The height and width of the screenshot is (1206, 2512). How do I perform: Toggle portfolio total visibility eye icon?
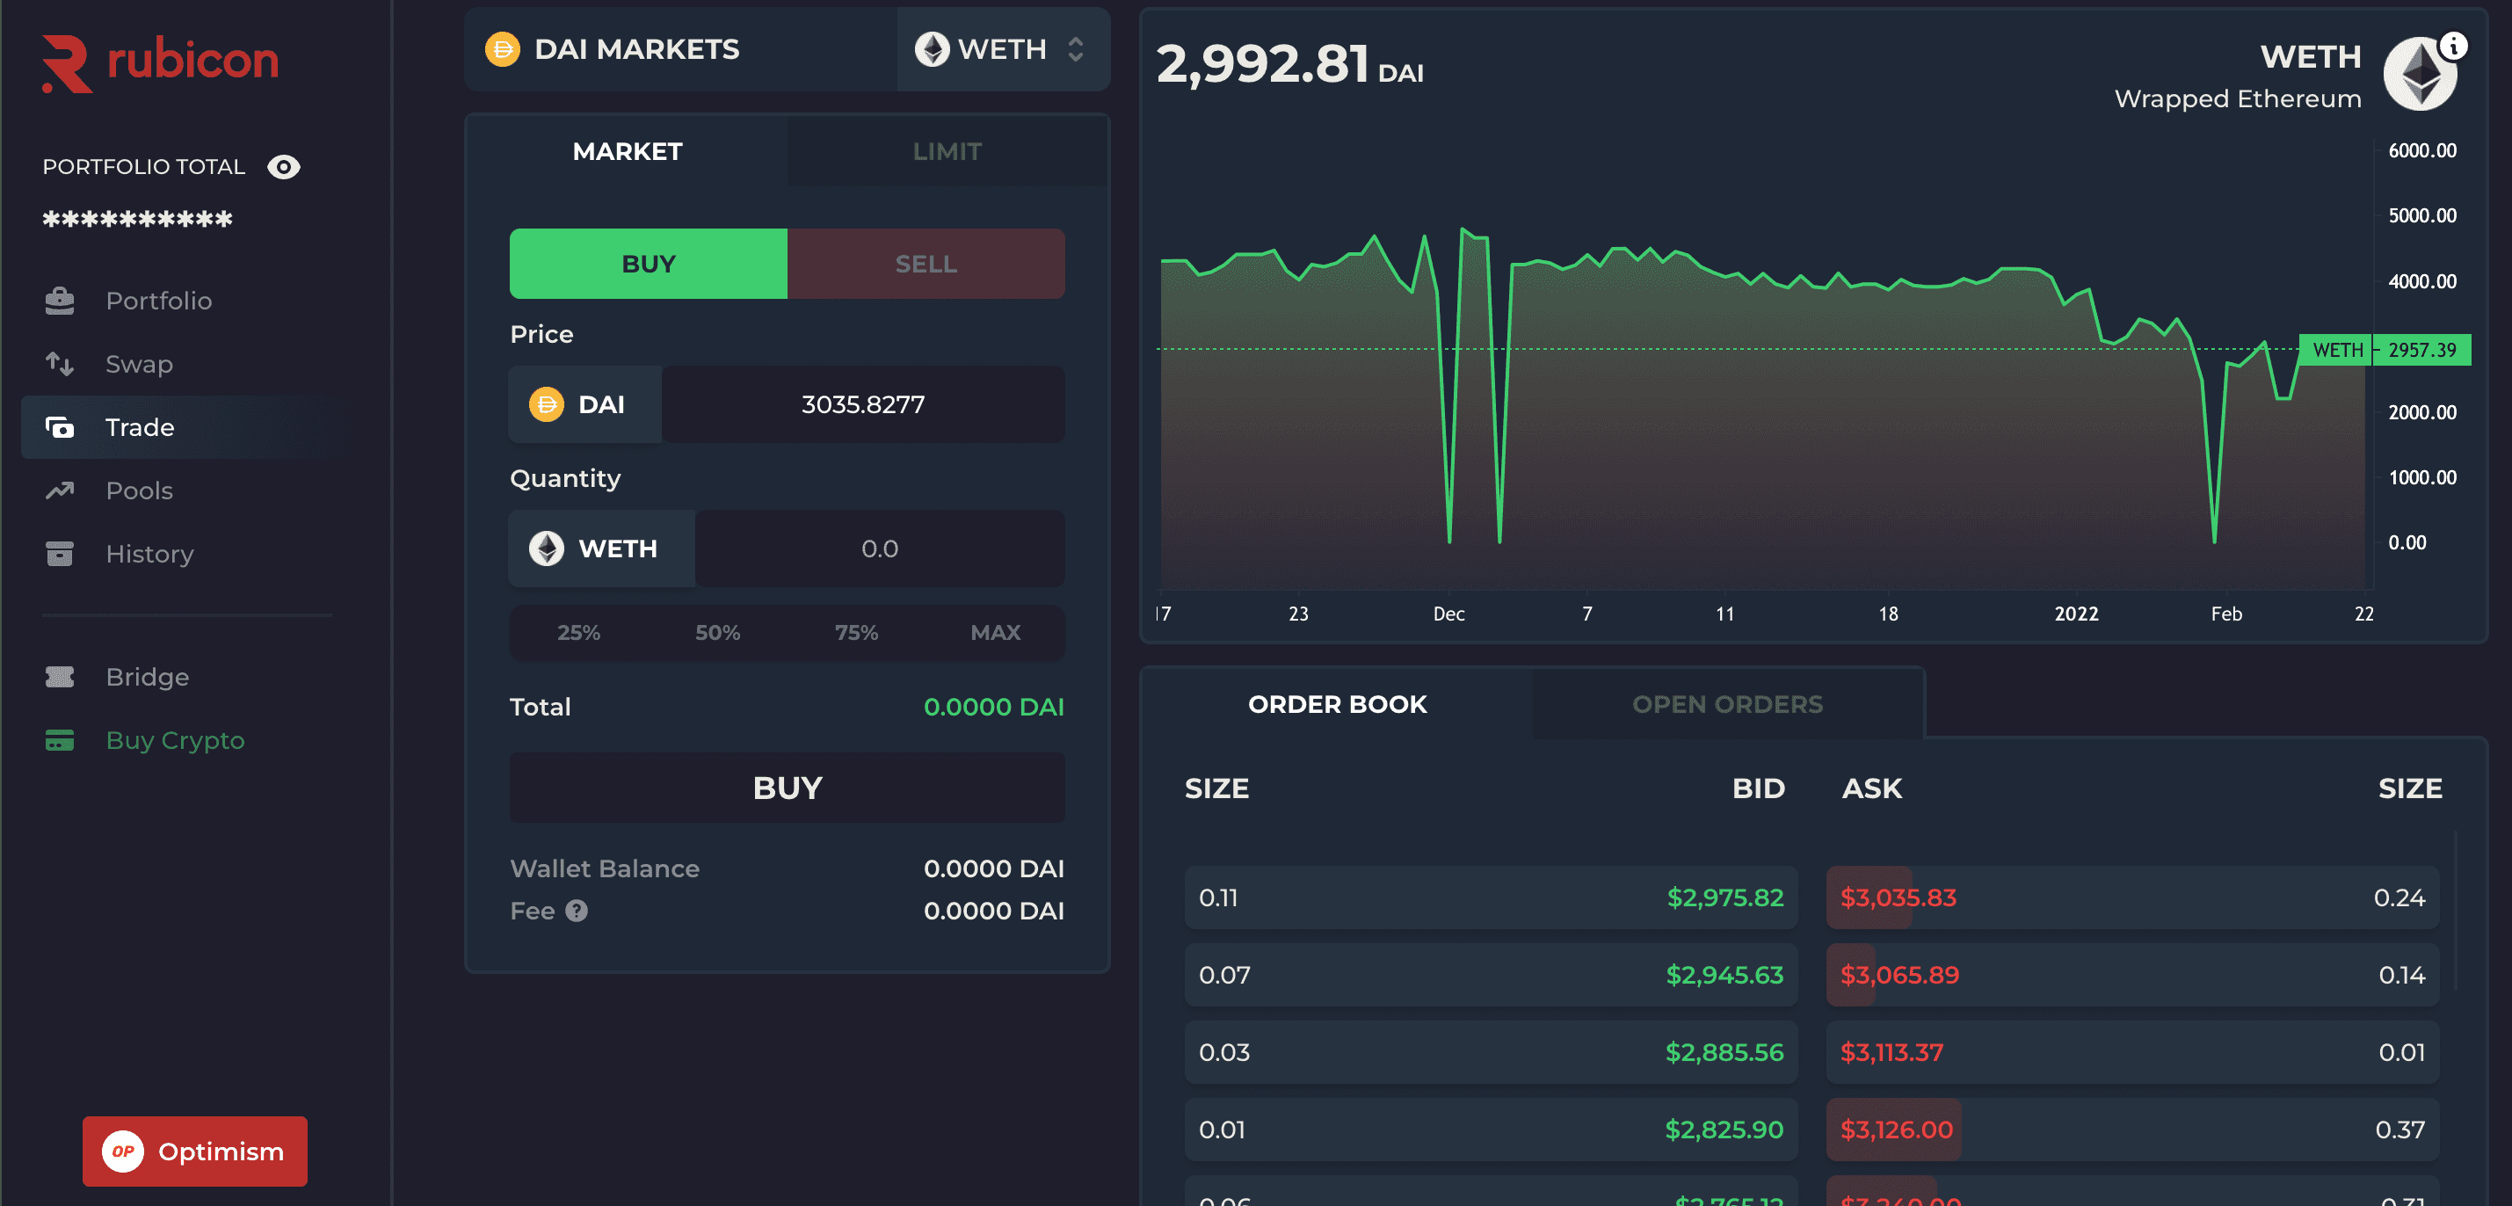tap(284, 167)
